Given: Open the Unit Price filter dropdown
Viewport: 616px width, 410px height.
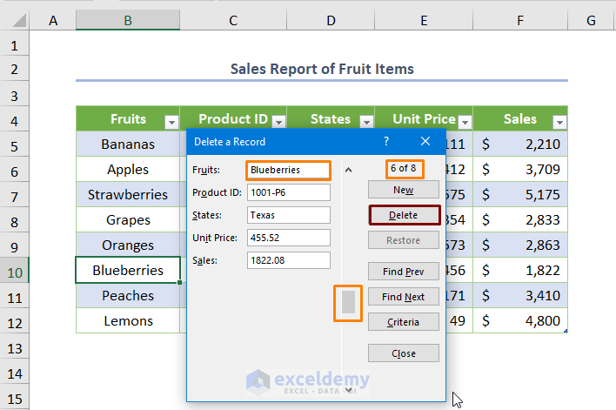Looking at the screenshot, I should coord(465,123).
